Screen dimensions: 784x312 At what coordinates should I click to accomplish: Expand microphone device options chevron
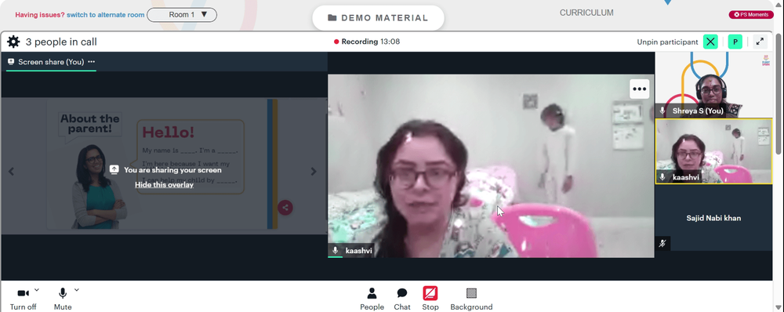[x=77, y=289]
